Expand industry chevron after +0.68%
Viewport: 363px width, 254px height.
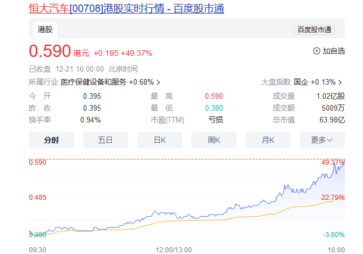158,82
